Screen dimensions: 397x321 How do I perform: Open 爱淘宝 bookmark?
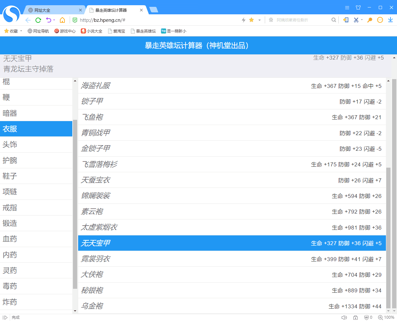pyautogui.click(x=117, y=31)
